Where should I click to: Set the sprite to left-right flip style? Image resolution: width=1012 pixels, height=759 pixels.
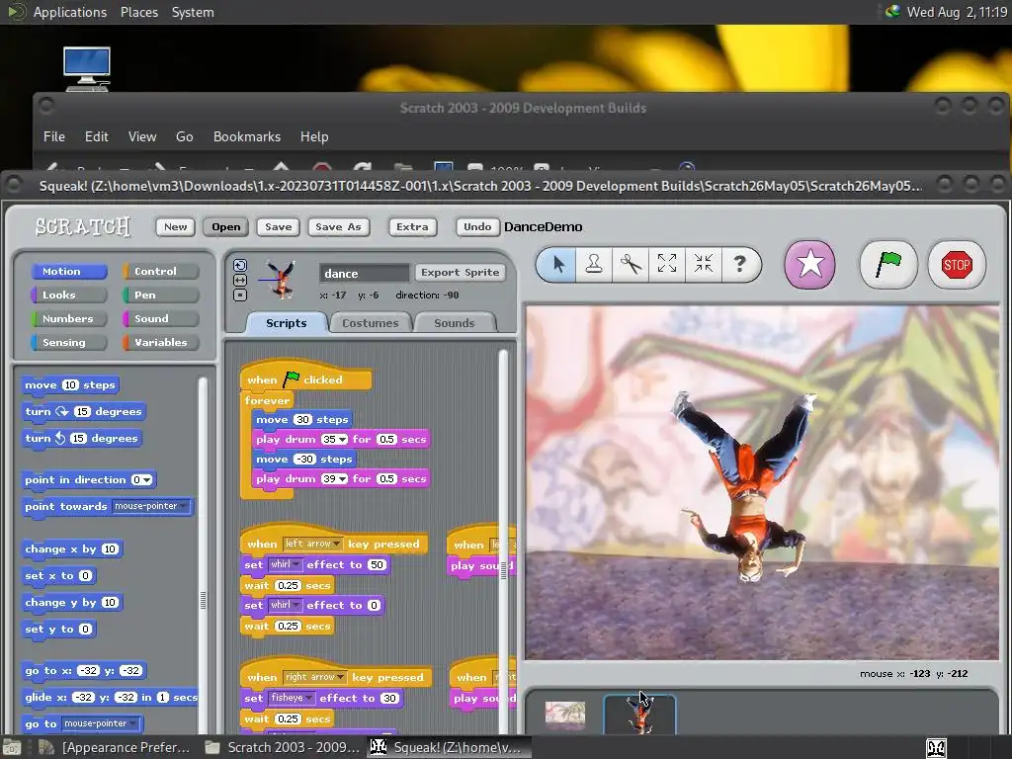pos(240,280)
